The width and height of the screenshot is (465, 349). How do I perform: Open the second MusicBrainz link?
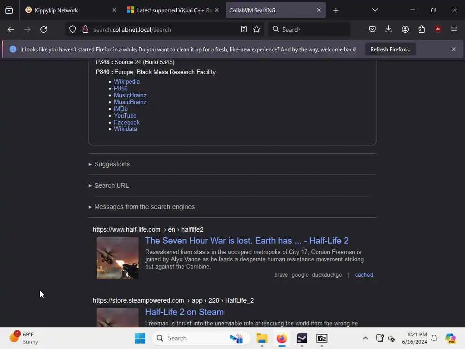tap(130, 102)
